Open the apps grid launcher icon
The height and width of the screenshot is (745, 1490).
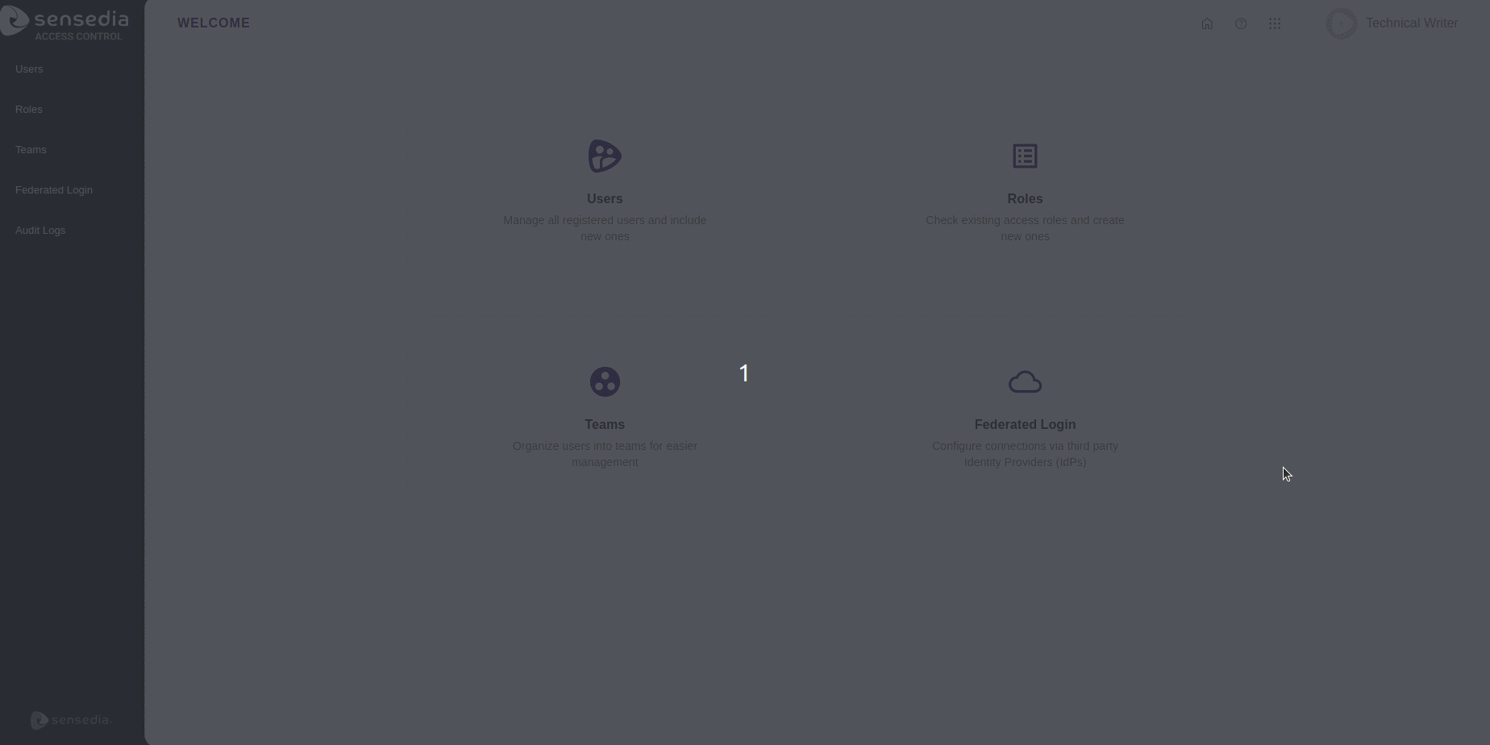[x=1275, y=23]
